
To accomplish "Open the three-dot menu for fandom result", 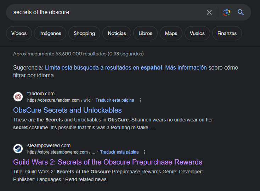I will click(x=140, y=100).
